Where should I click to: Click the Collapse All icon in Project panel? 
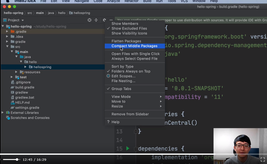[96, 20]
